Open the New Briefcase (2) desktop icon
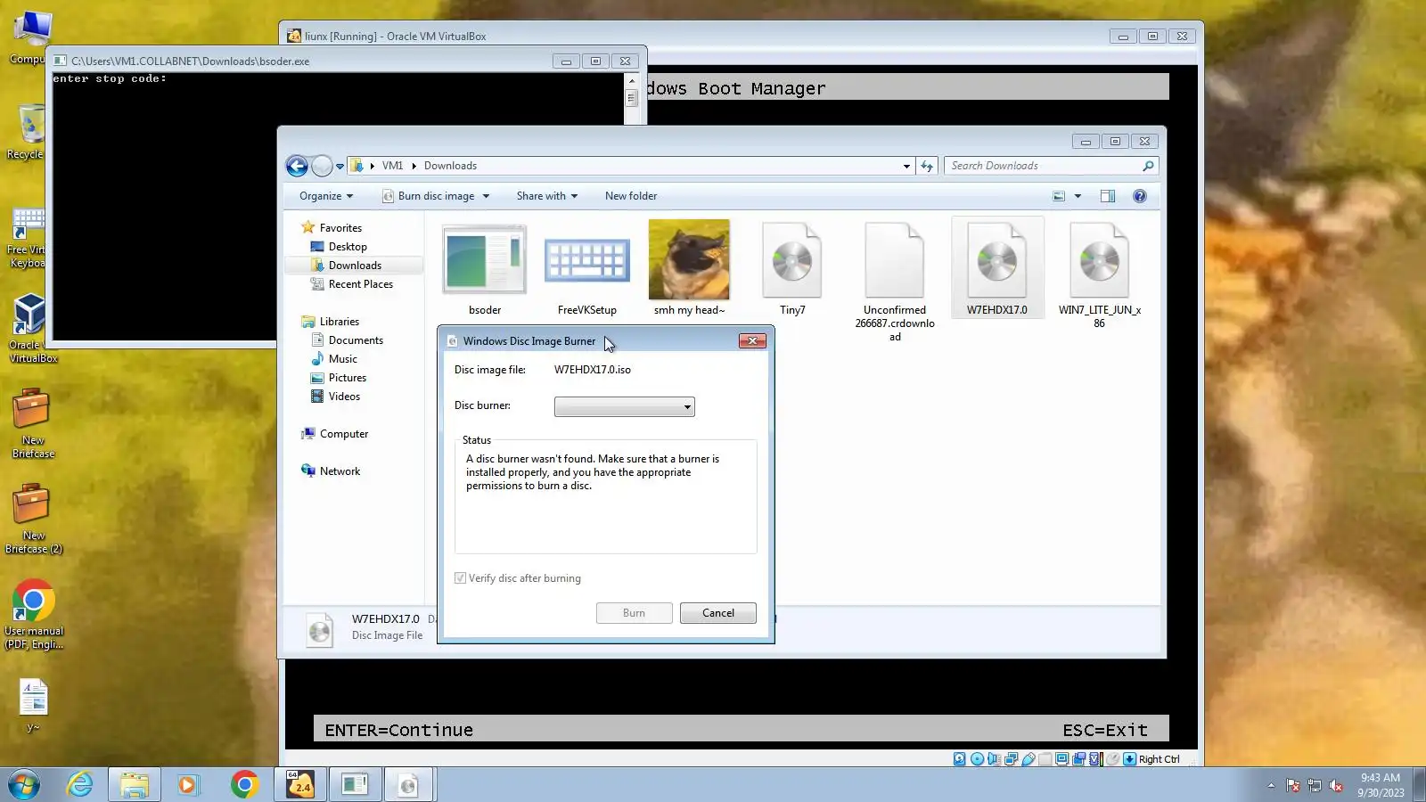 33,519
